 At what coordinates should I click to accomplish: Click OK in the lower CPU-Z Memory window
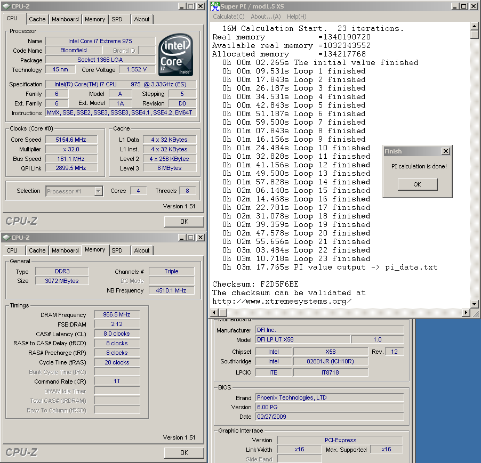coord(184,452)
